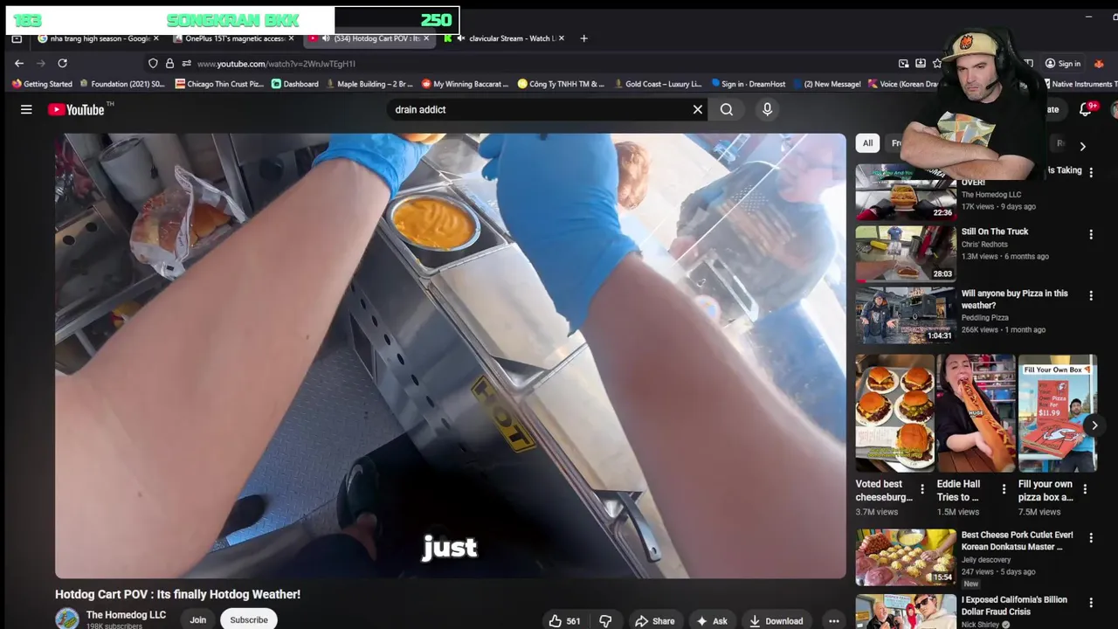Open My Winning Baccarat bookmark
1118x629 pixels.
(x=465, y=84)
